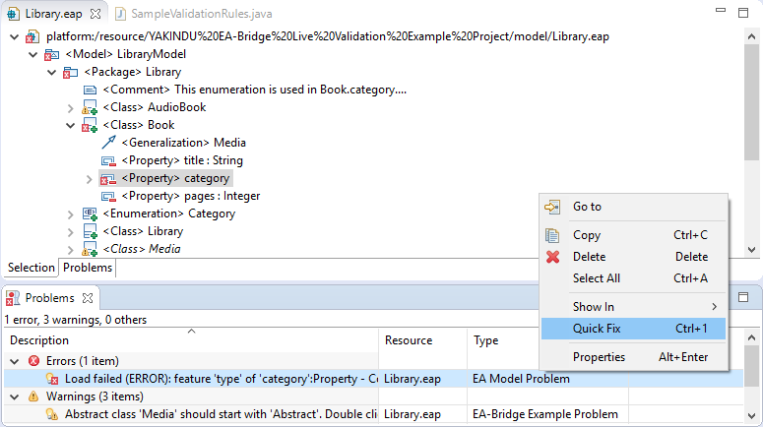Collapse the Warnings (3 items) group
This screenshot has height=427, width=763.
tap(17, 396)
